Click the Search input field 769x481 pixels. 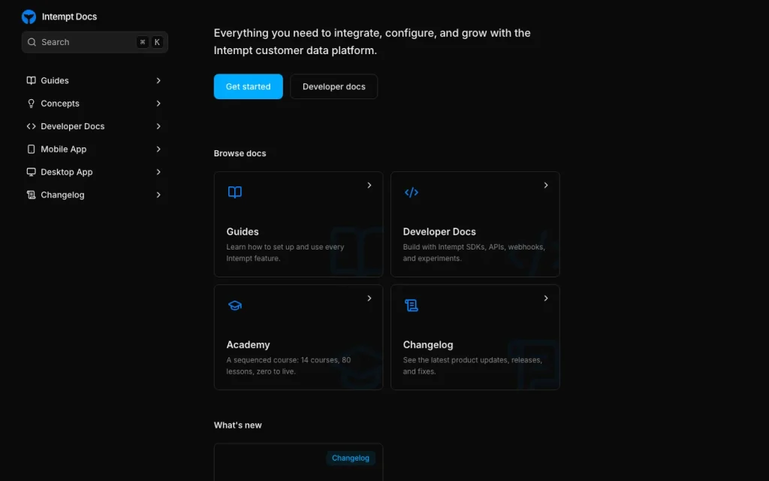point(95,42)
